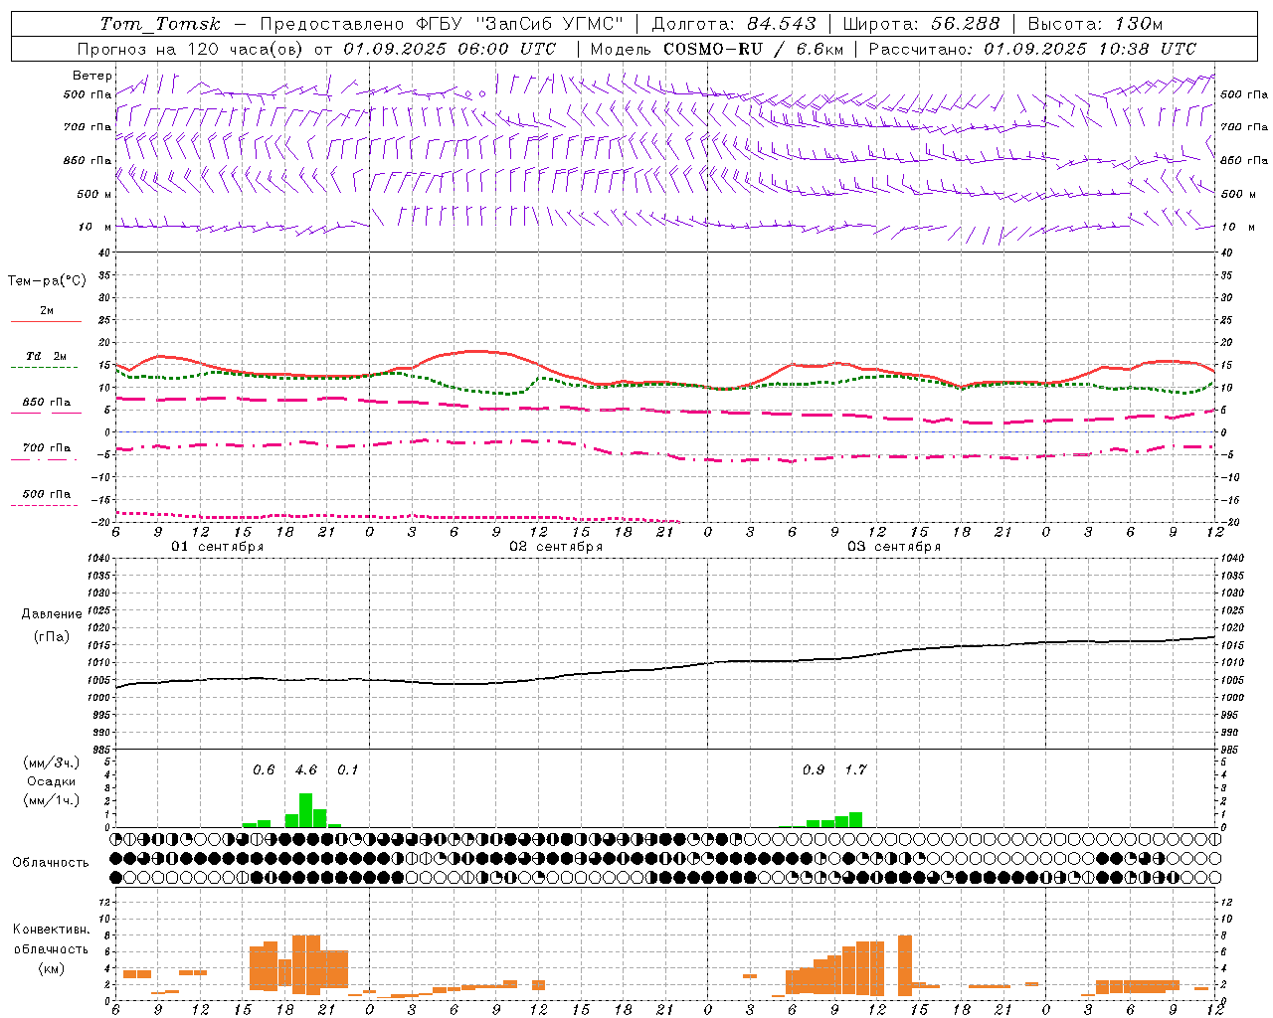Click the Осадки panel label
This screenshot has height=1018, width=1273.
pyautogui.click(x=52, y=781)
